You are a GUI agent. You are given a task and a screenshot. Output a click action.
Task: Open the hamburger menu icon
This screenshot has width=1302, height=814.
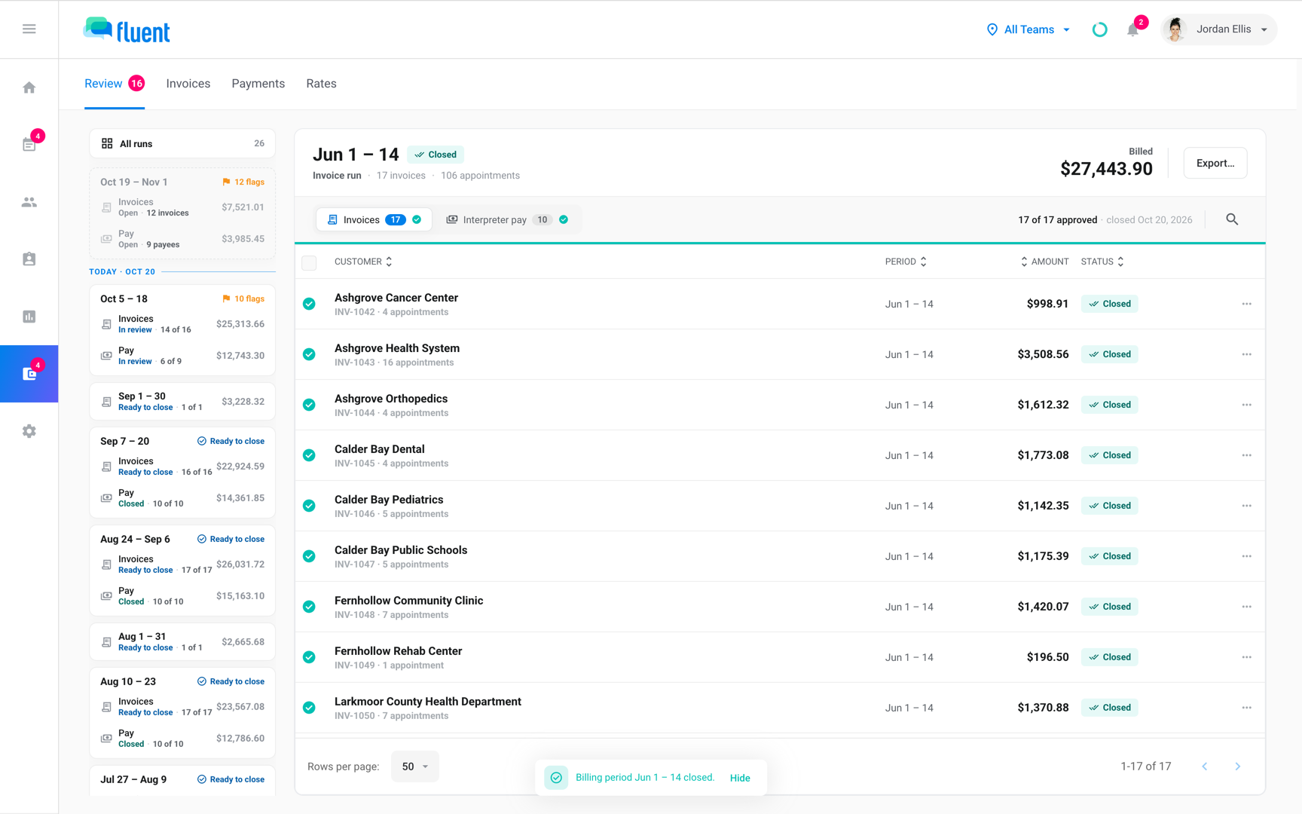[x=29, y=29]
